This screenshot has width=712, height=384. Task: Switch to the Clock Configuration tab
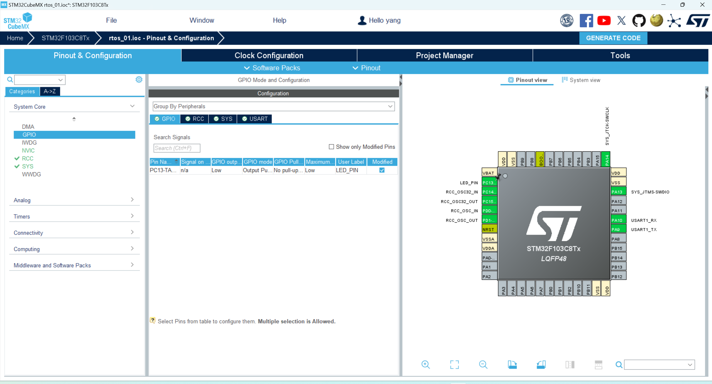pyautogui.click(x=269, y=55)
